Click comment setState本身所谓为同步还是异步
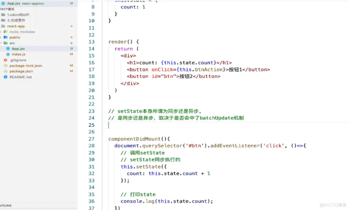The width and height of the screenshot is (349, 210). (155, 111)
